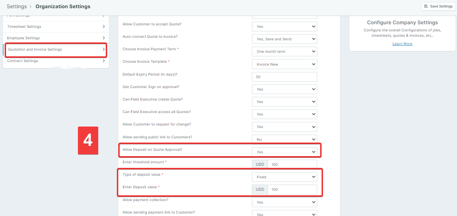Expand Contract Settings chevron arrow
This screenshot has height=216, width=457.
point(104,61)
